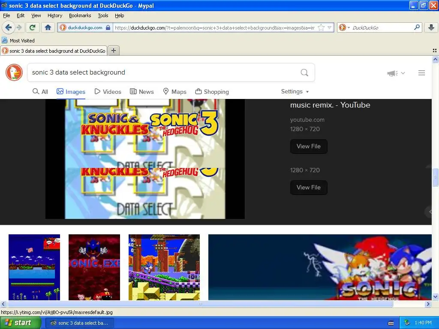The image size is (439, 329).
Task: Expand the Settings dropdown
Action: (295, 92)
